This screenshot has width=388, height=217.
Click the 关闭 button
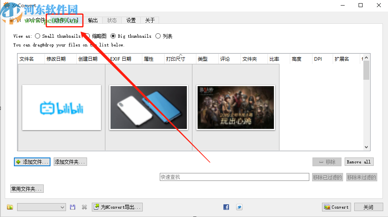point(369,207)
